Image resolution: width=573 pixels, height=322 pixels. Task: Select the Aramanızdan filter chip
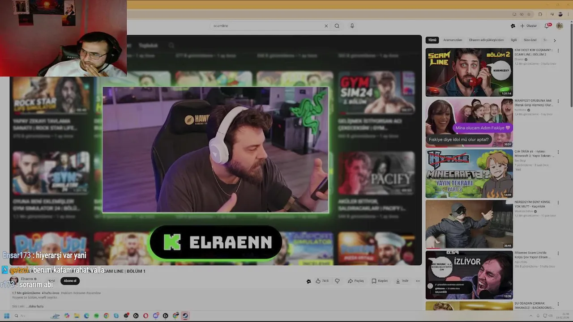(x=453, y=40)
